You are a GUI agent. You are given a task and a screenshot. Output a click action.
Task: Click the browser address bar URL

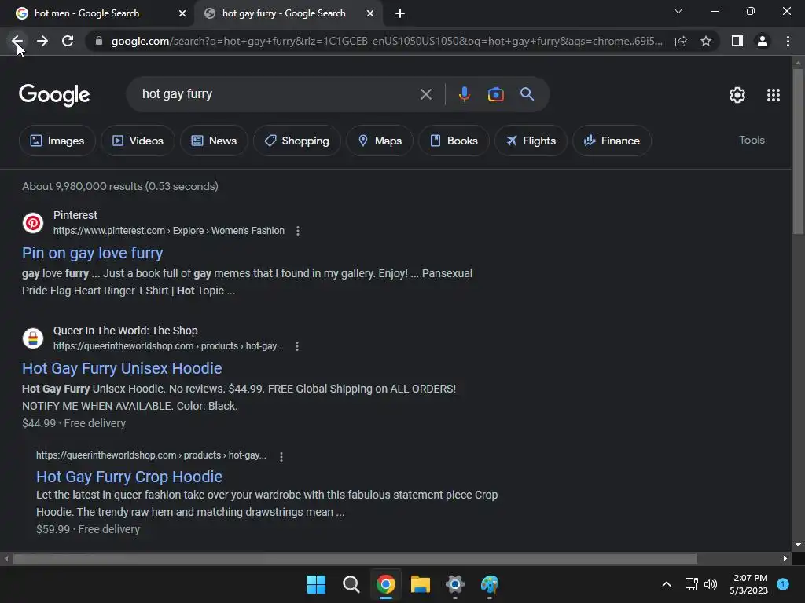pos(387,41)
